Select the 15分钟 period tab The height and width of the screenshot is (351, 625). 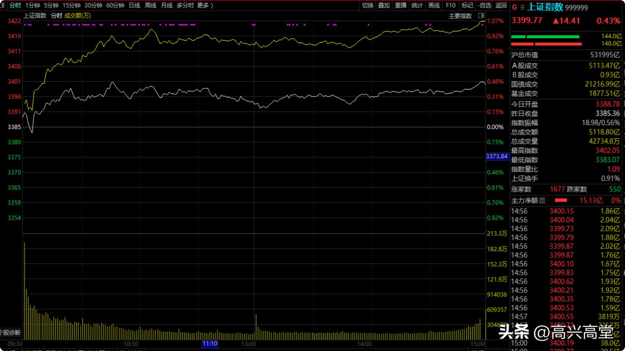tap(71, 5)
